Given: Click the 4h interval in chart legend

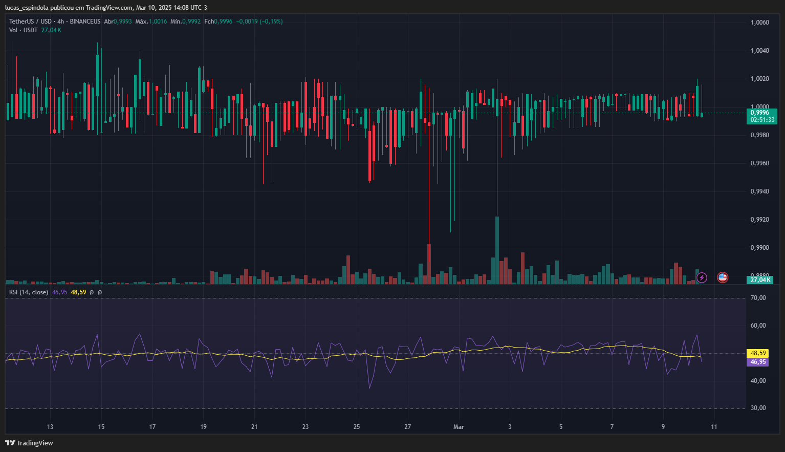Looking at the screenshot, I should pos(60,21).
